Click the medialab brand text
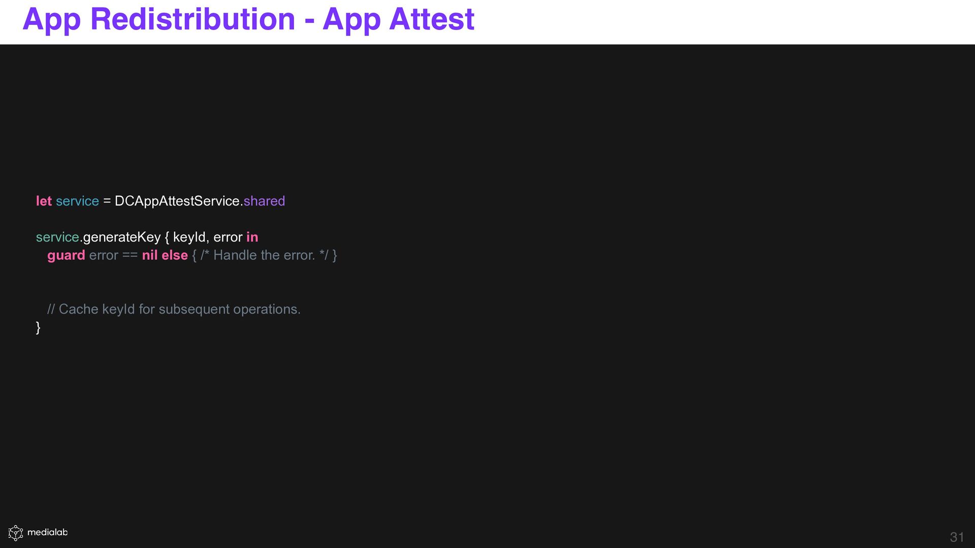This screenshot has width=975, height=548. [47, 532]
